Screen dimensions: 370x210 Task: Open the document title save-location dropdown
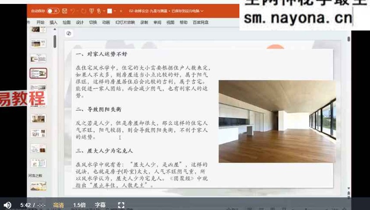(202, 11)
